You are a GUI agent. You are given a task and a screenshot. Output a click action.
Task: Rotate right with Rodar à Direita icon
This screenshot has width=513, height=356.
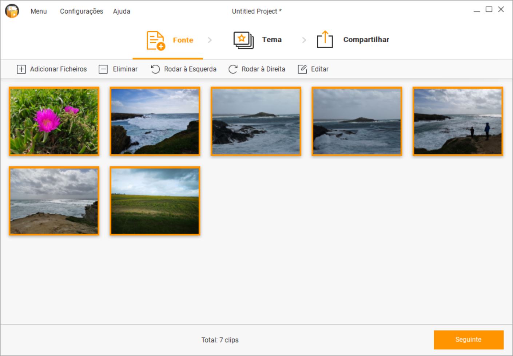233,69
